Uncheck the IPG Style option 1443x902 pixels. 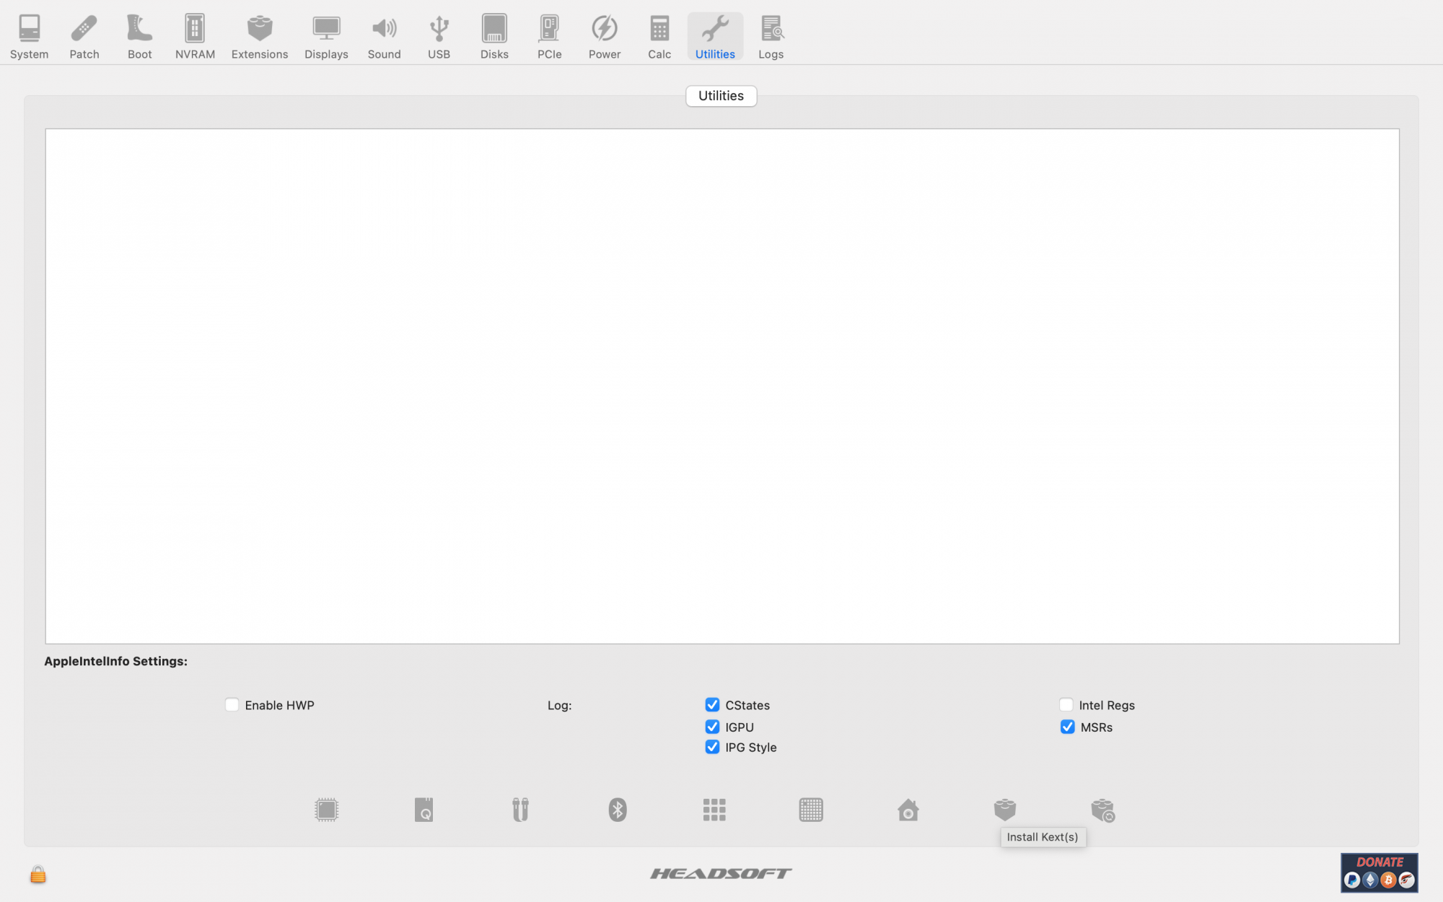tap(712, 748)
